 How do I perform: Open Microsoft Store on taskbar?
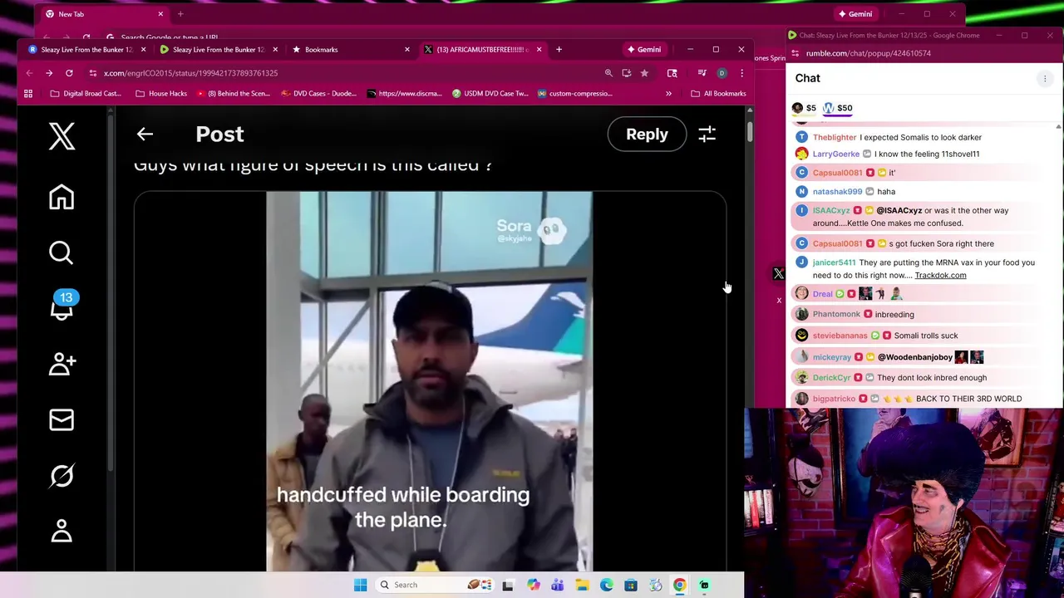[631, 585]
